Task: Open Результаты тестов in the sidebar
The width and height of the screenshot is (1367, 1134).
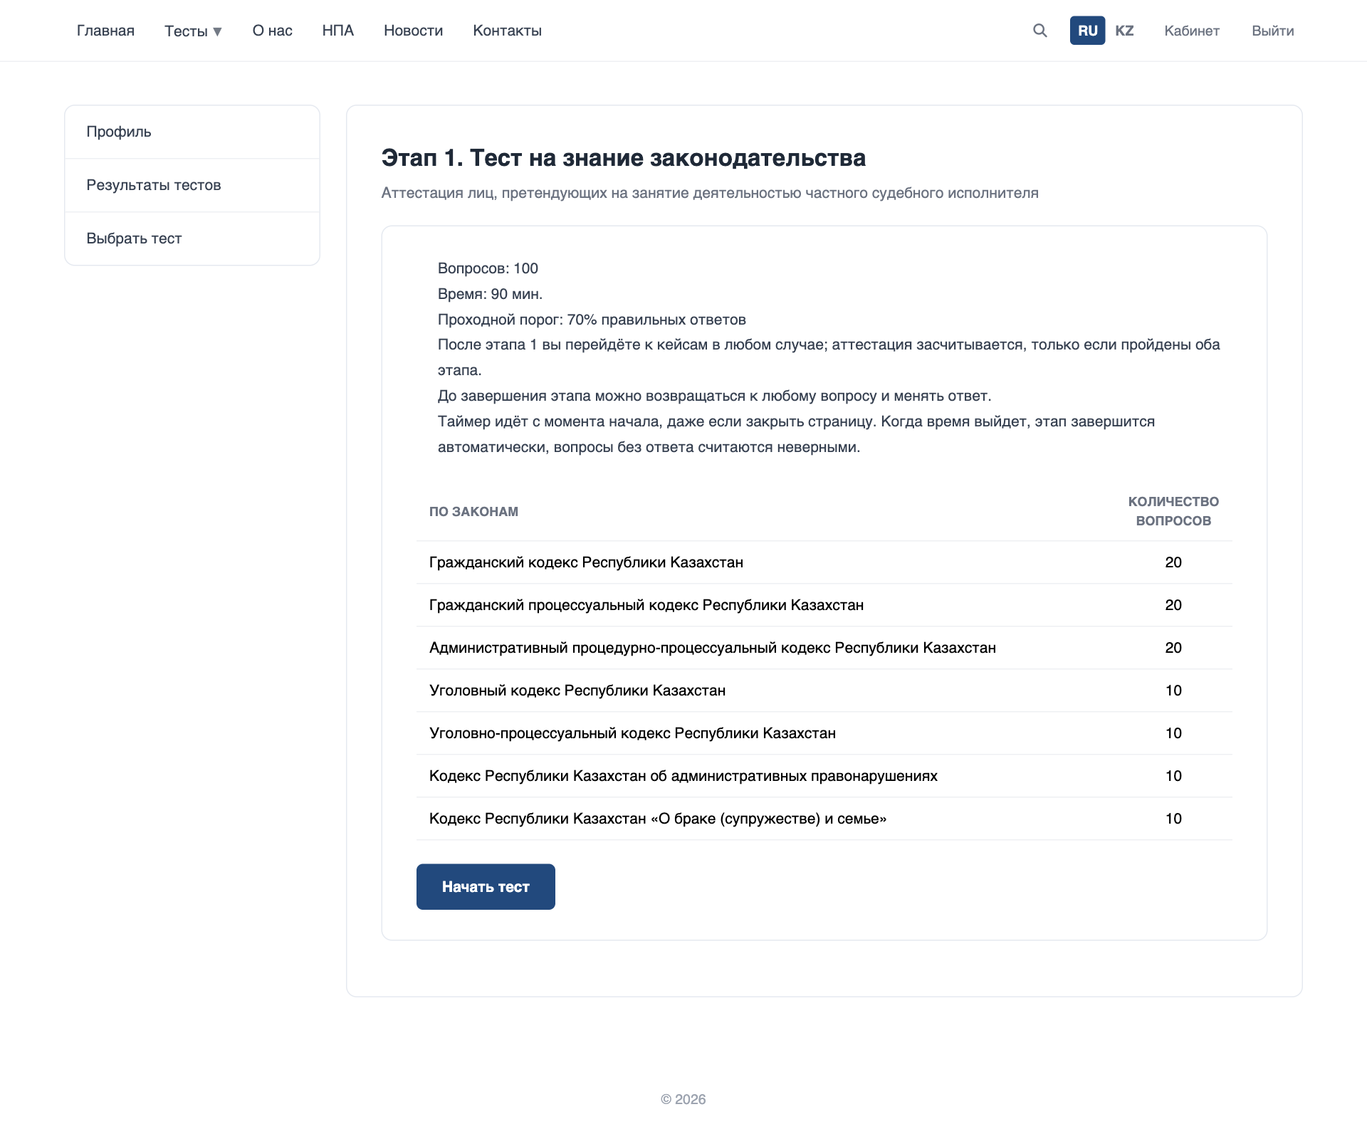Action: point(192,185)
